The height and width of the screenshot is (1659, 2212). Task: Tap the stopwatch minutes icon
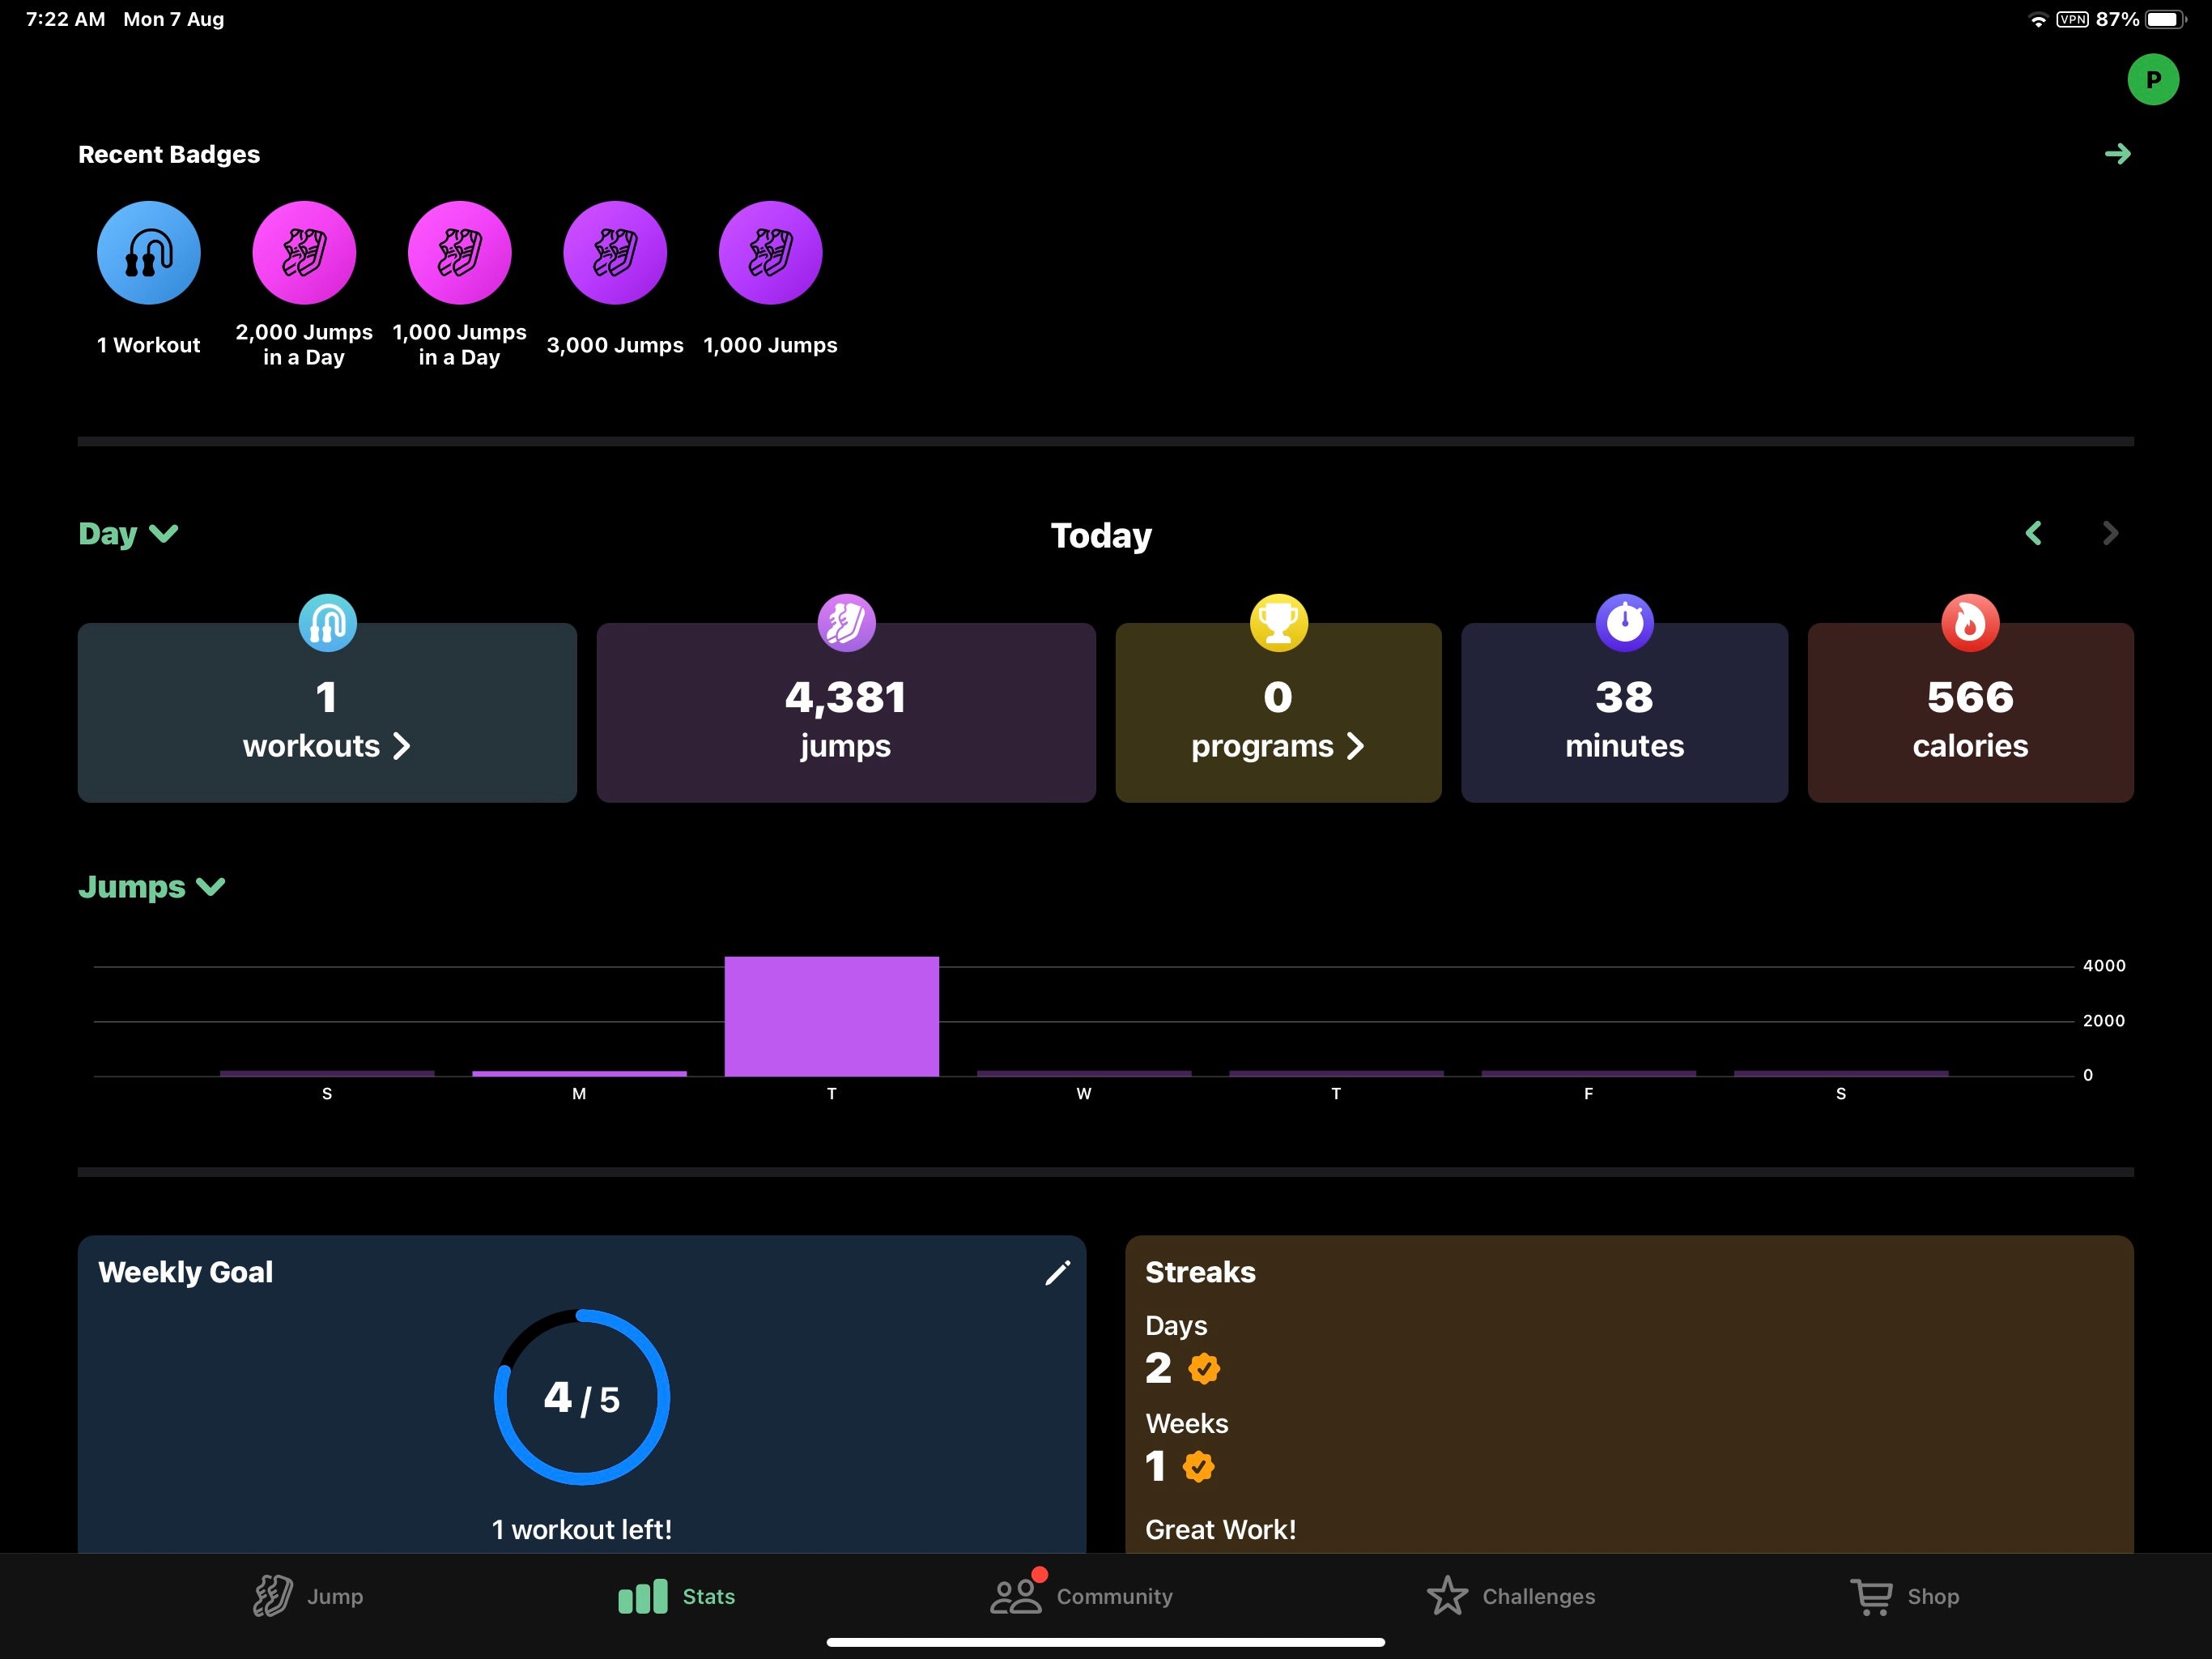[x=1624, y=624]
